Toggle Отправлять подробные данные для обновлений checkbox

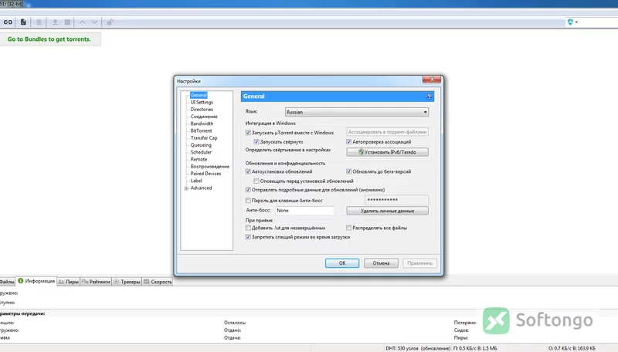tap(248, 190)
